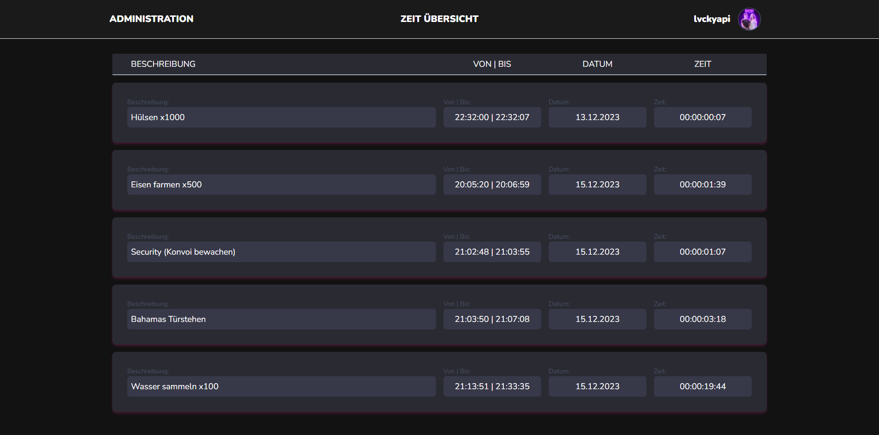Select the BESCHREIBUNG column header
The width and height of the screenshot is (879, 435).
[x=163, y=64]
